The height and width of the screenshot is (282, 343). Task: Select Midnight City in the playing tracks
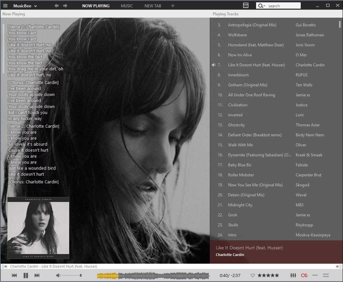240,205
